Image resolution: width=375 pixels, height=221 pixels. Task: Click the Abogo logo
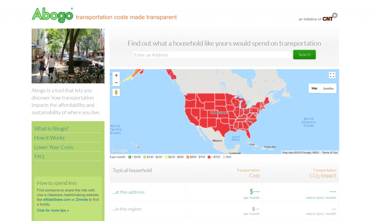[x=52, y=14]
